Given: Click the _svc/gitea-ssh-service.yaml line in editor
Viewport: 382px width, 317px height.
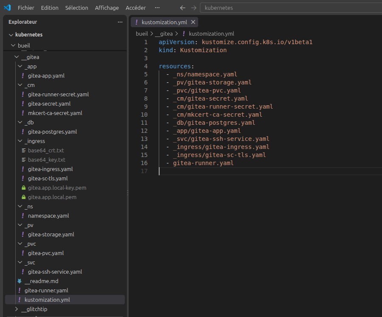Looking at the screenshot, I should [x=221, y=139].
